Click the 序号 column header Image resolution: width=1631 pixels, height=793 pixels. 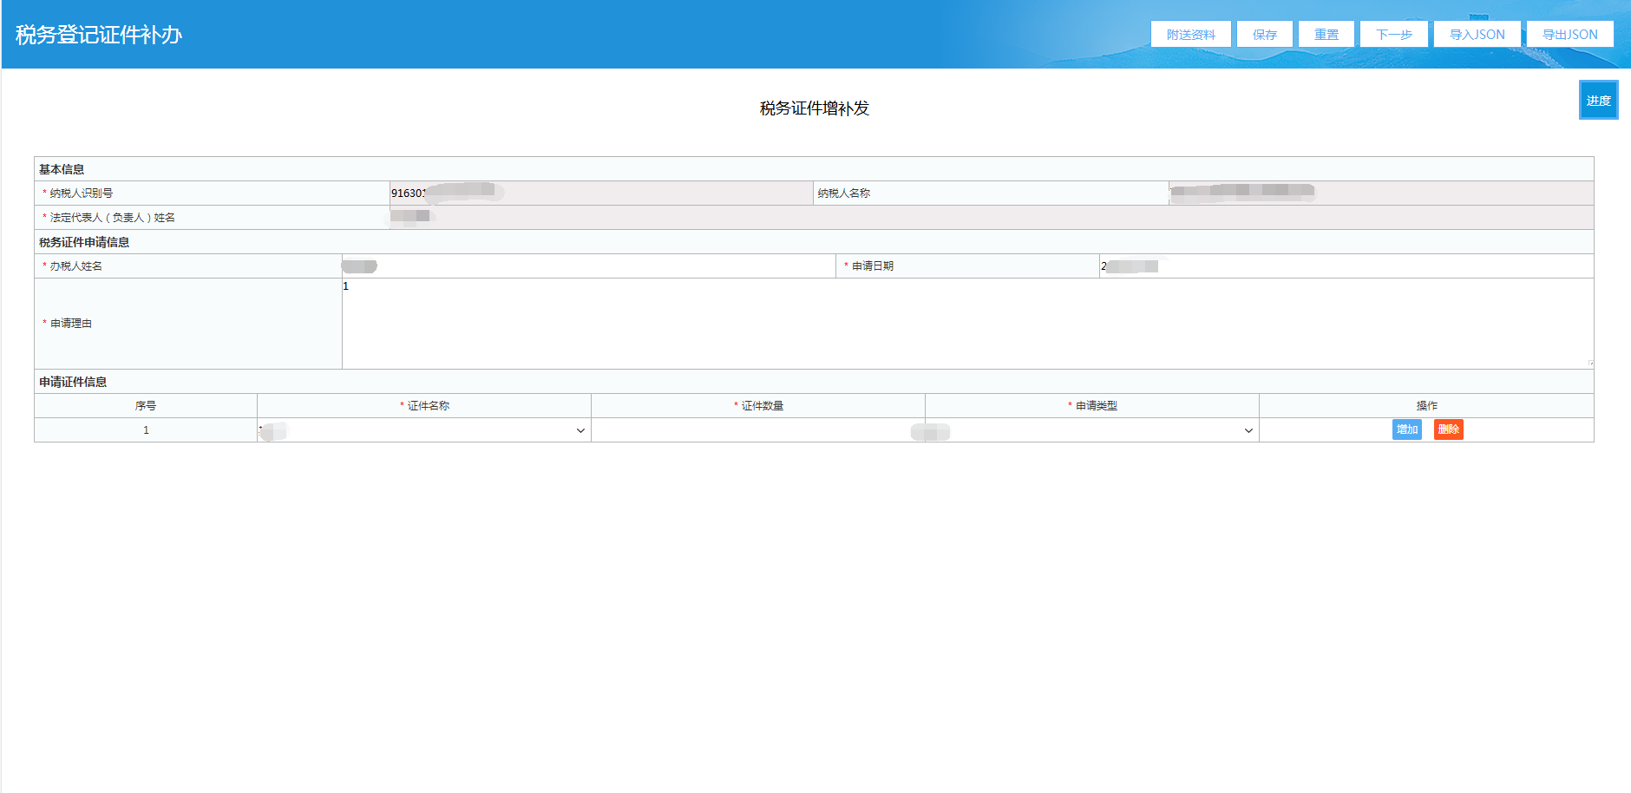tap(146, 405)
